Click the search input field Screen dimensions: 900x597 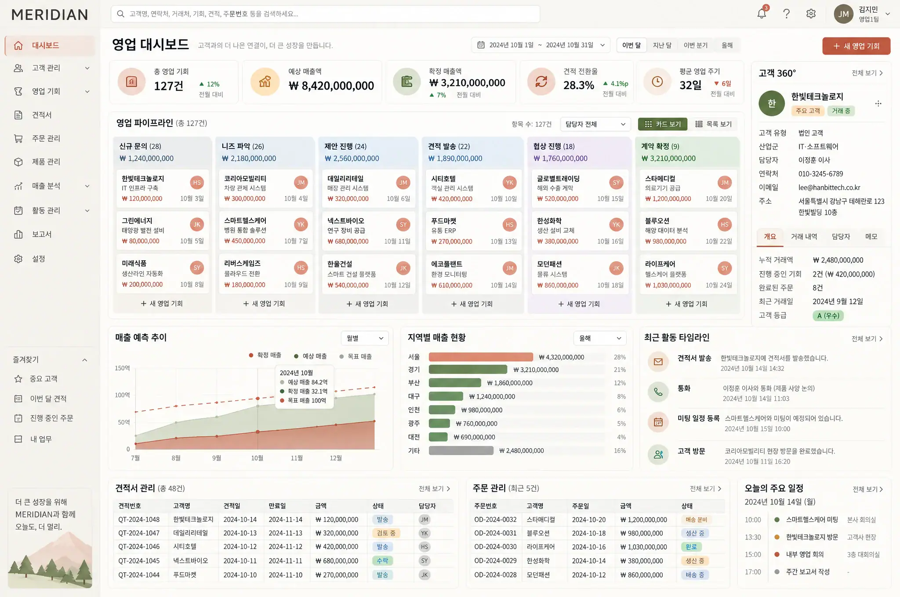(325, 14)
